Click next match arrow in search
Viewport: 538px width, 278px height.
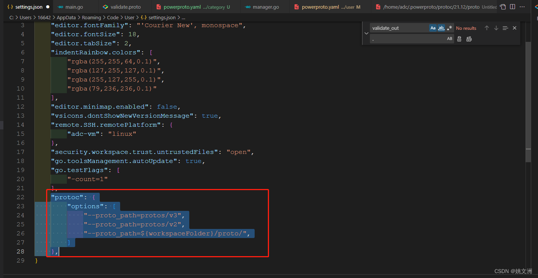click(496, 28)
